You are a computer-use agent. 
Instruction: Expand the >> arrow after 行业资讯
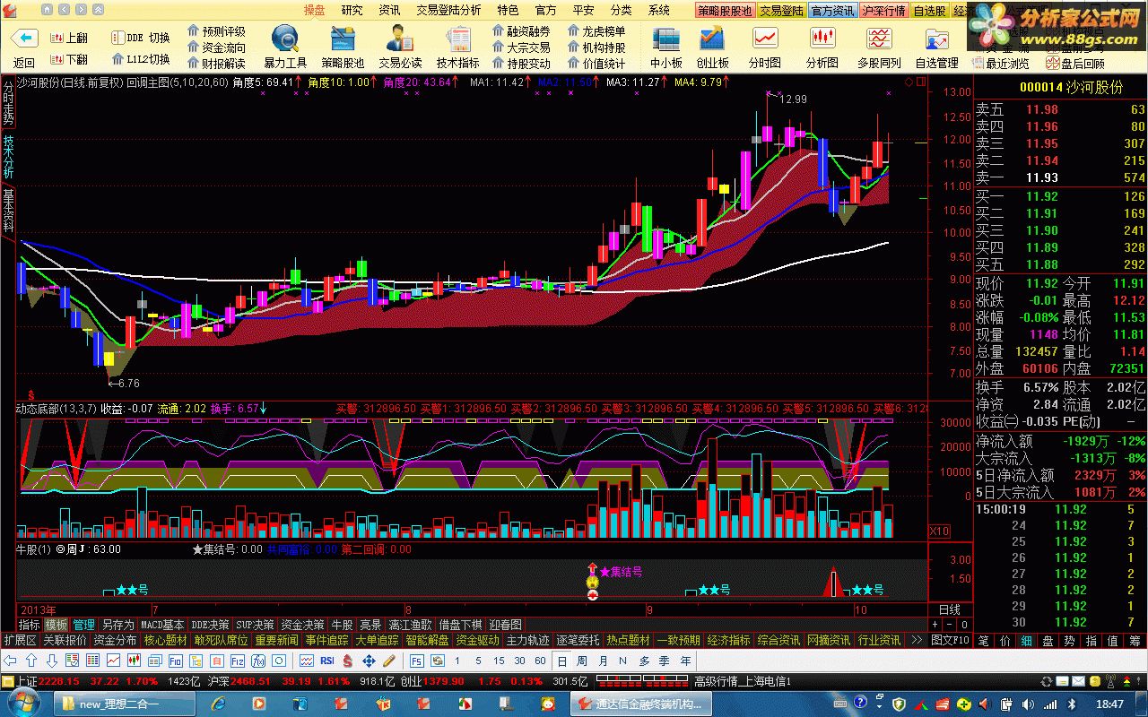click(x=916, y=640)
